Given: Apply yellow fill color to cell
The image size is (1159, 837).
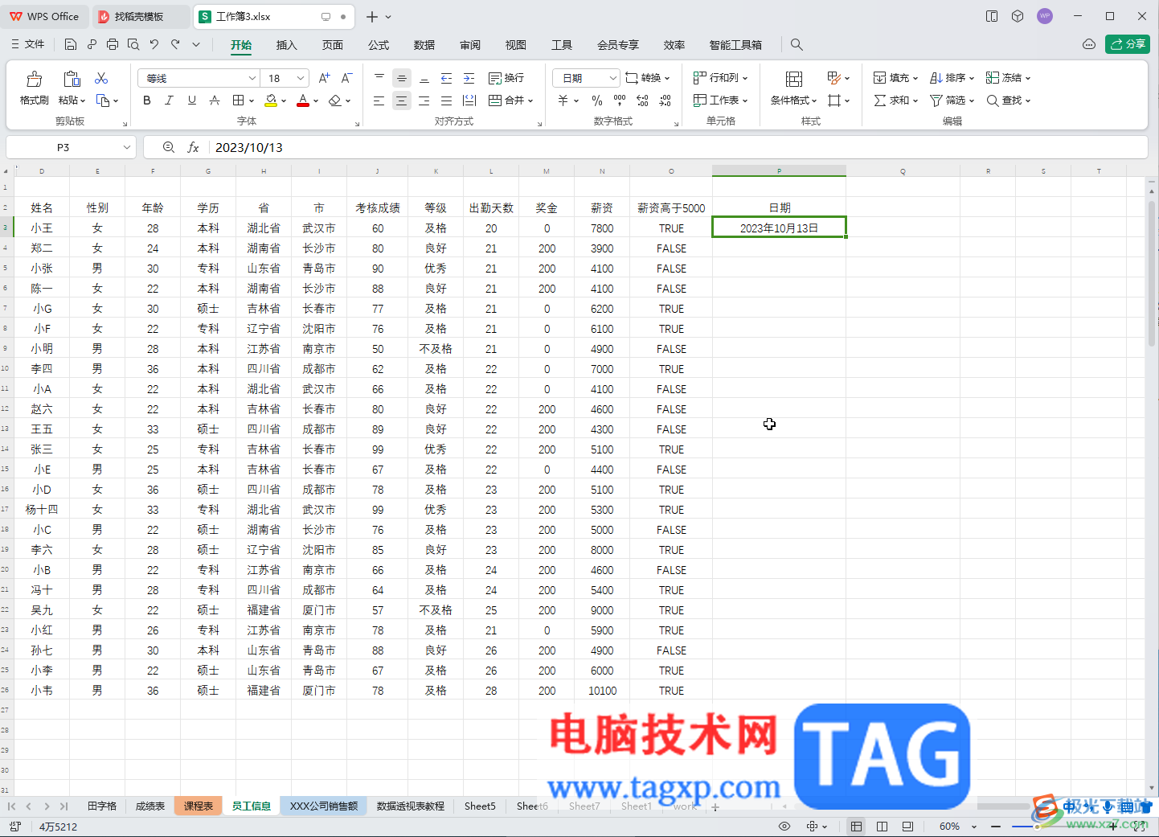Looking at the screenshot, I should (x=271, y=101).
